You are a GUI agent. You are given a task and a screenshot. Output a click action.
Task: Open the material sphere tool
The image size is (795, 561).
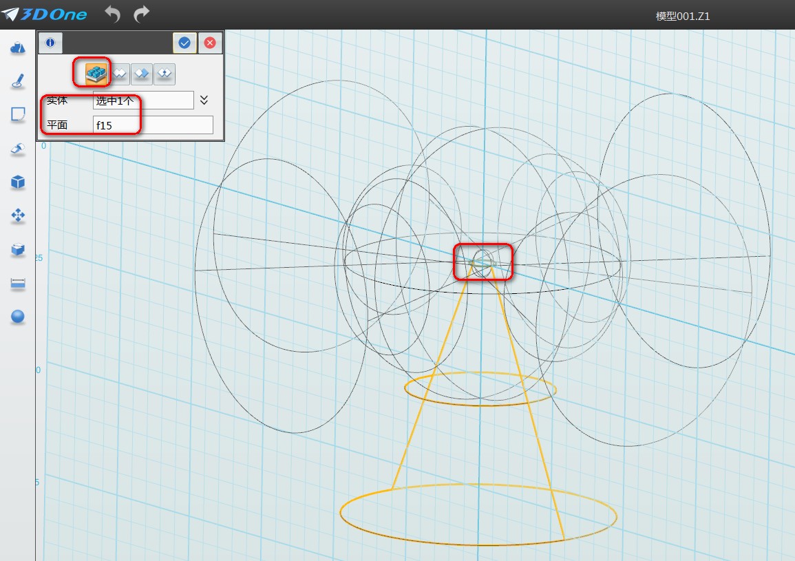coord(18,317)
